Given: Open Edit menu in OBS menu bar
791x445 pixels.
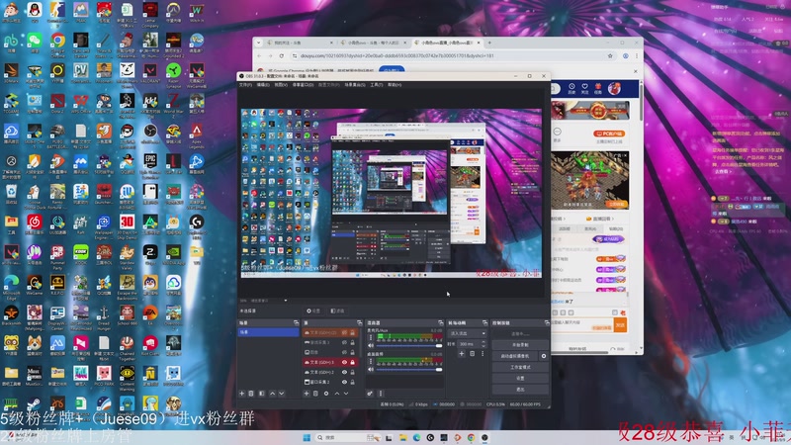Looking at the screenshot, I should (263, 85).
